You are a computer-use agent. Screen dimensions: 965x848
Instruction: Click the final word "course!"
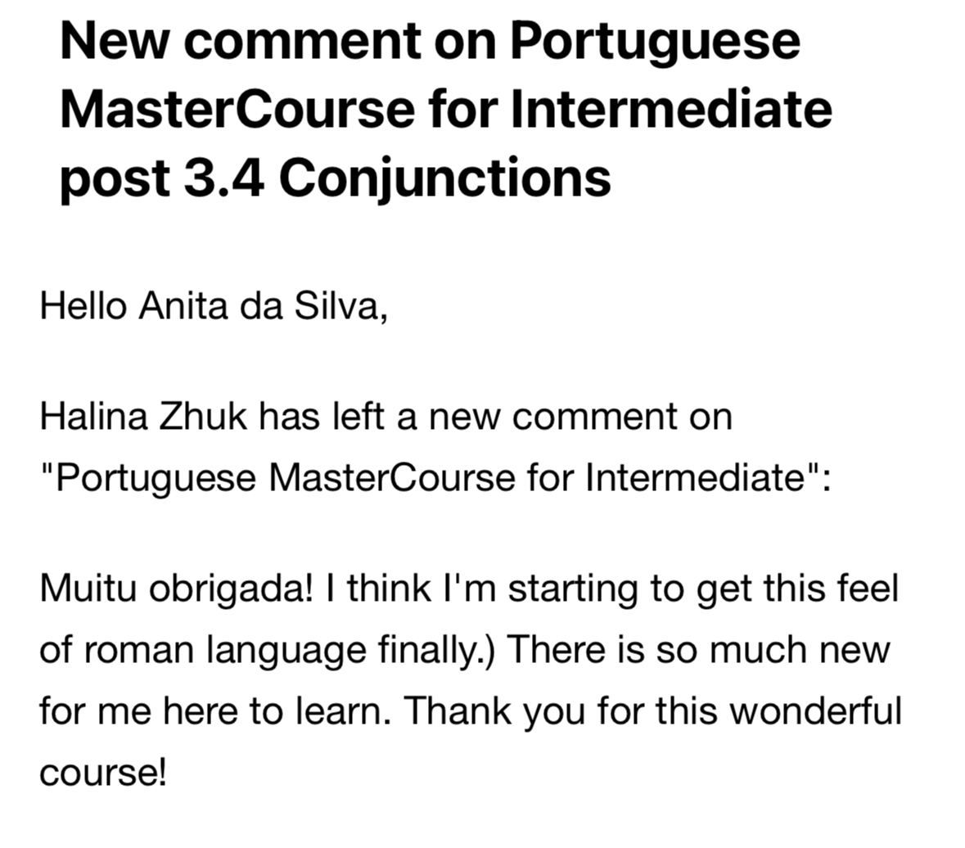(x=103, y=773)
